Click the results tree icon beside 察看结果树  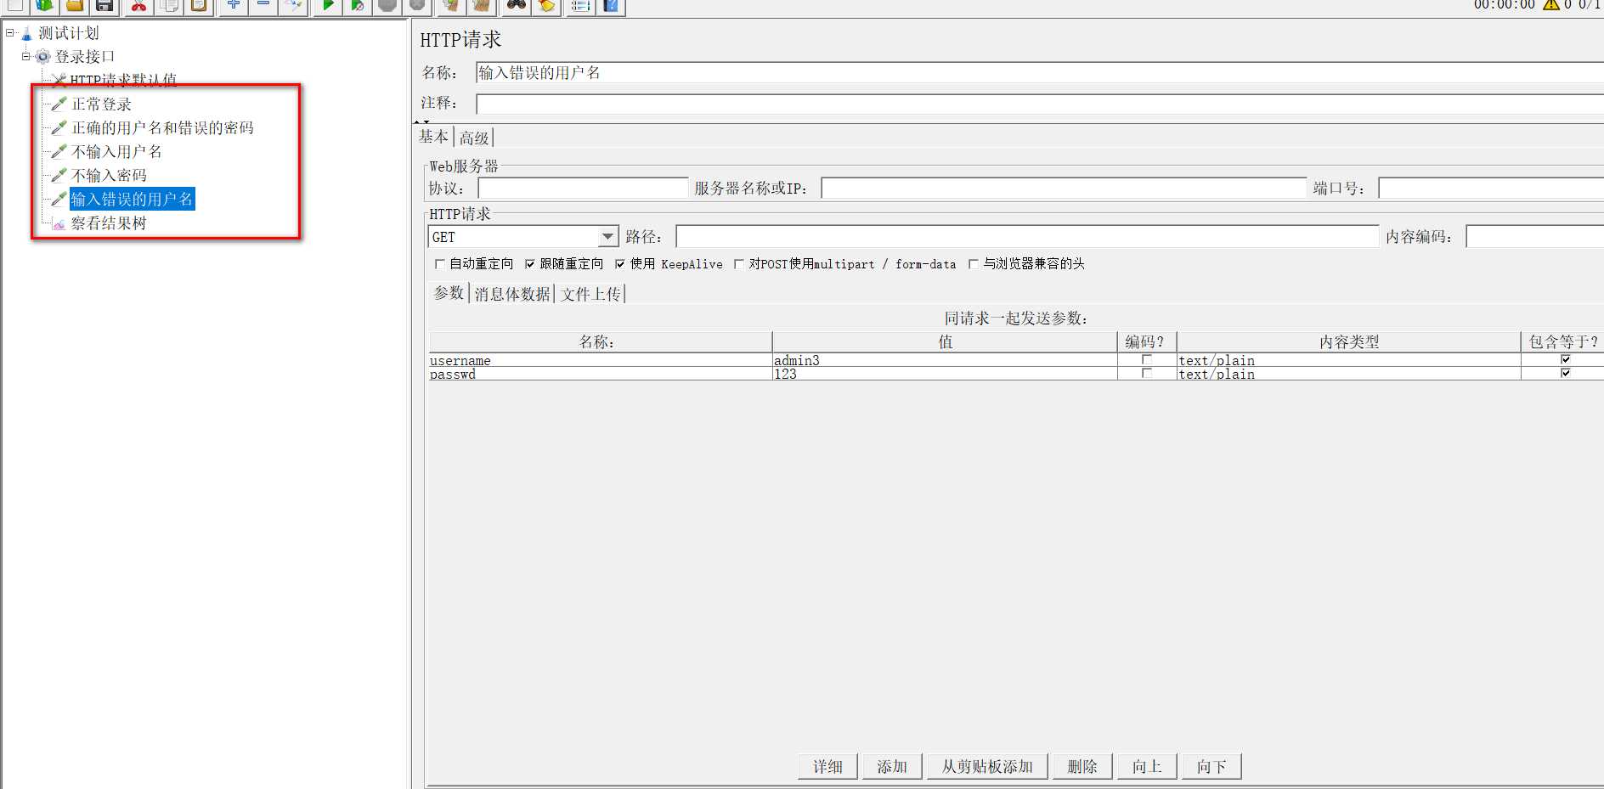[59, 223]
